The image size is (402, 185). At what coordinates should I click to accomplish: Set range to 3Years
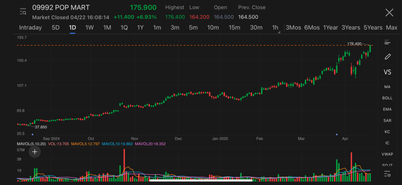[351, 28]
